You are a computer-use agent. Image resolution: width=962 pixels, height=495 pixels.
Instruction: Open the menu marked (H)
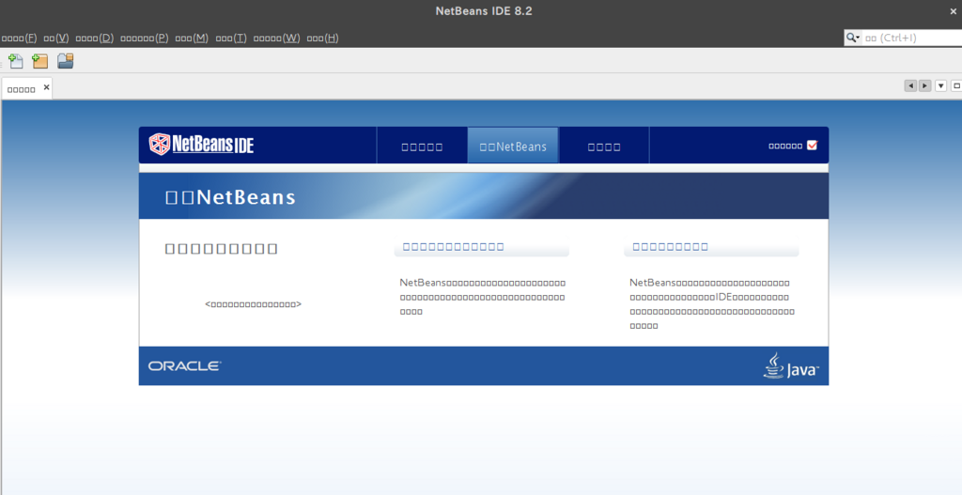point(322,38)
